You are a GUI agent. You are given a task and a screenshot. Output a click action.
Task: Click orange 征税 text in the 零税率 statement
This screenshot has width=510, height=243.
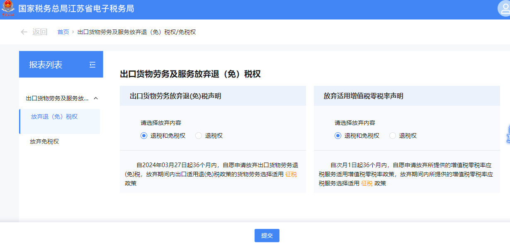click(x=367, y=183)
